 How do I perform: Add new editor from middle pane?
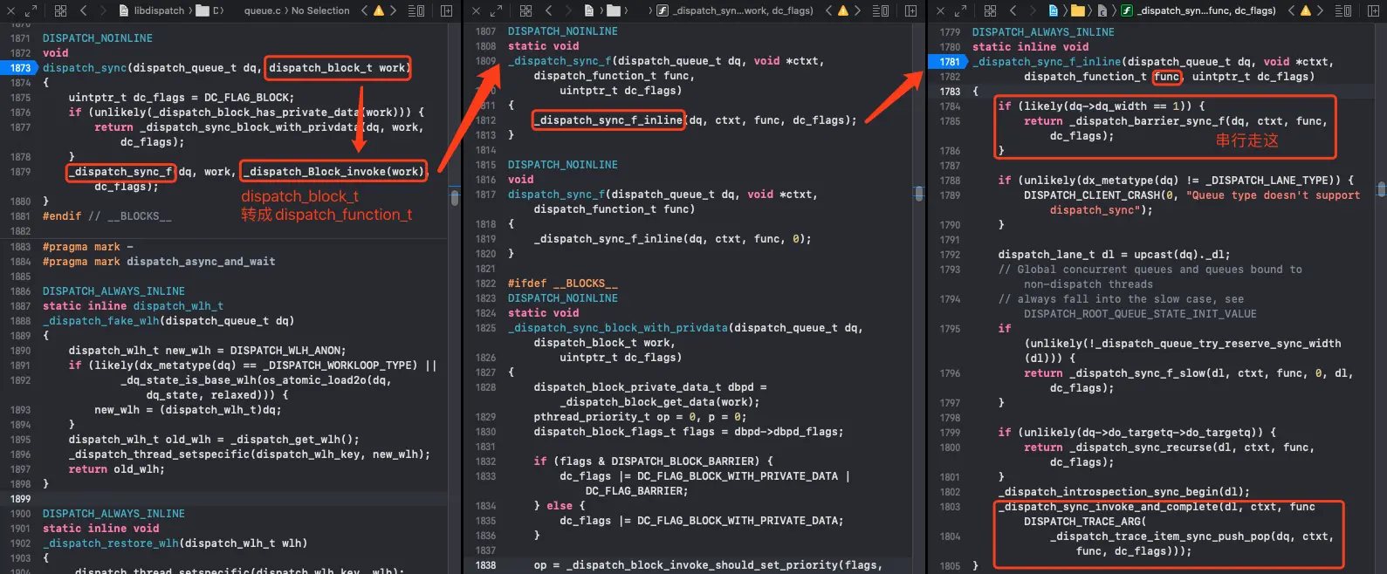[x=911, y=10]
